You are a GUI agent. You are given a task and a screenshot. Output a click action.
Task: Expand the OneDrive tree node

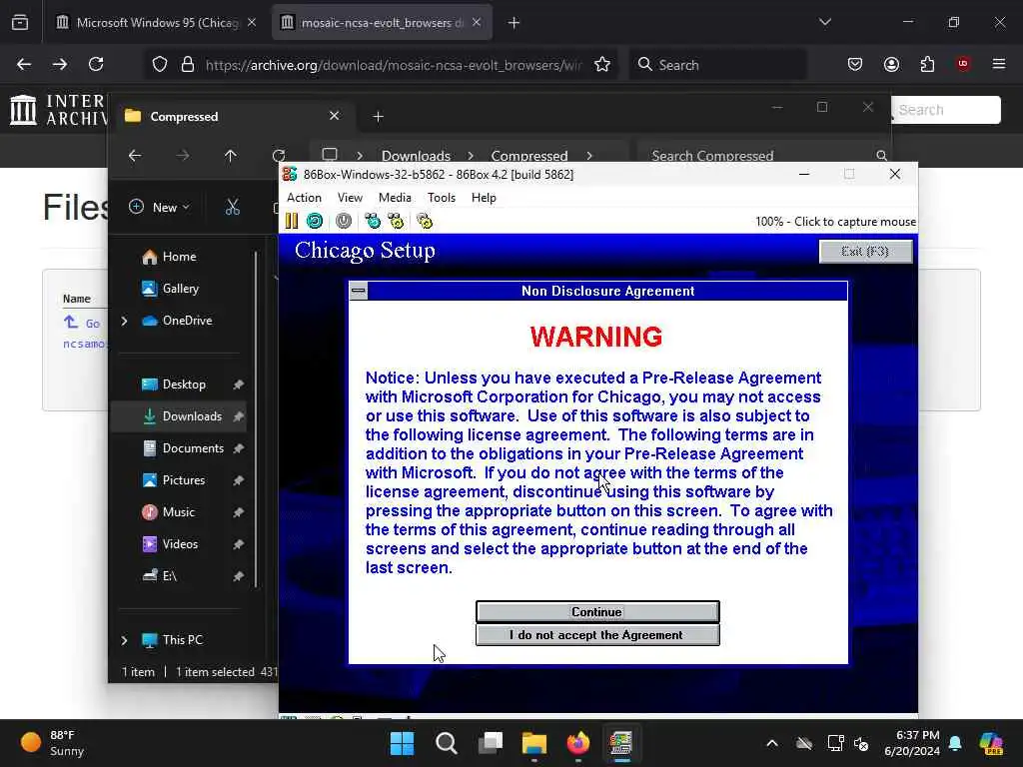tap(125, 321)
